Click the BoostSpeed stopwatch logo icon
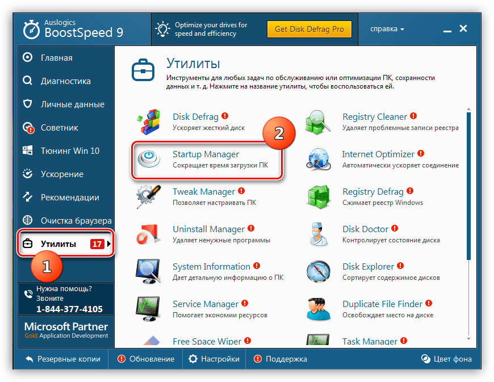The height and width of the screenshot is (382, 494). [x=31, y=30]
